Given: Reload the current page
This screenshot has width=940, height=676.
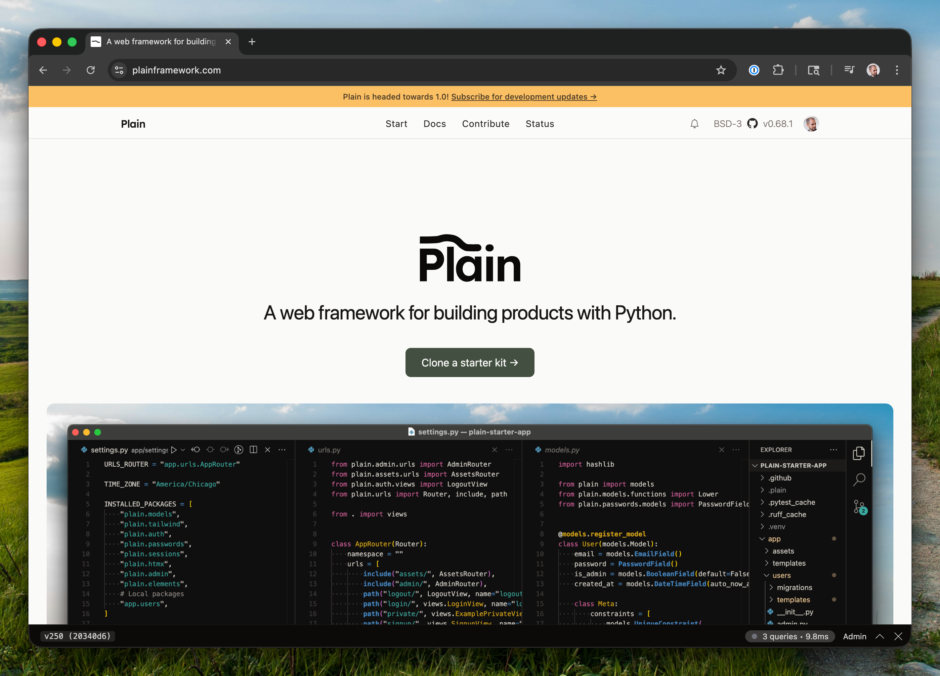Looking at the screenshot, I should click(91, 70).
